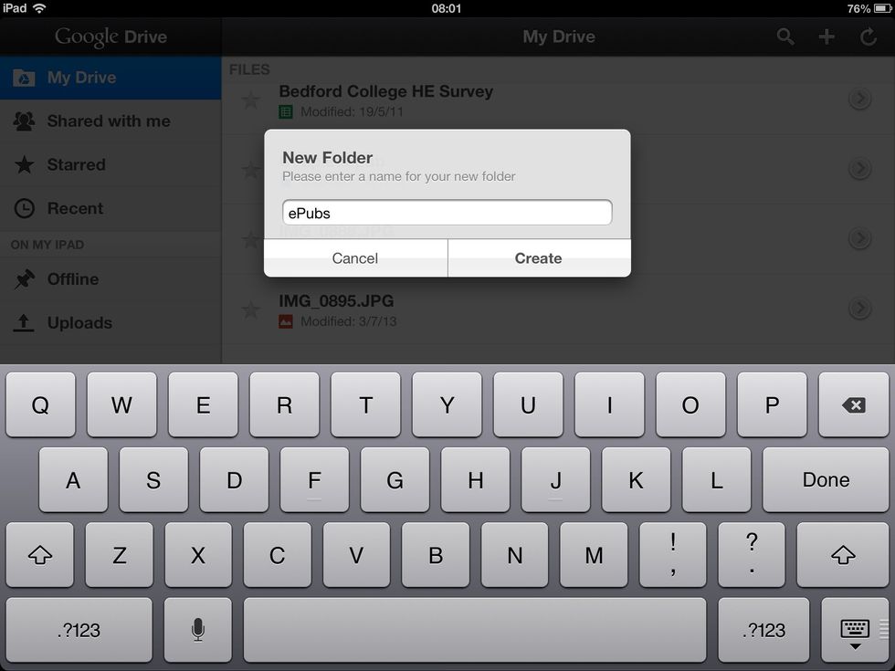Viewport: 895px width, 671px height.
Task: Tap the V key
Action: point(357,555)
